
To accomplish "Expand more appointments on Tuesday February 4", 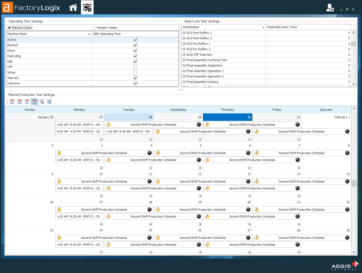I will pyautogui.click(x=151, y=168).
